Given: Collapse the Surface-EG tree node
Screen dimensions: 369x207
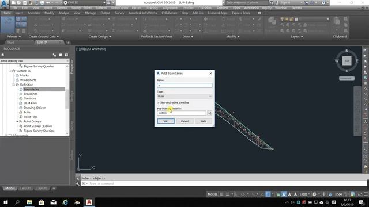Looking at the screenshot, I should [x=10, y=71].
